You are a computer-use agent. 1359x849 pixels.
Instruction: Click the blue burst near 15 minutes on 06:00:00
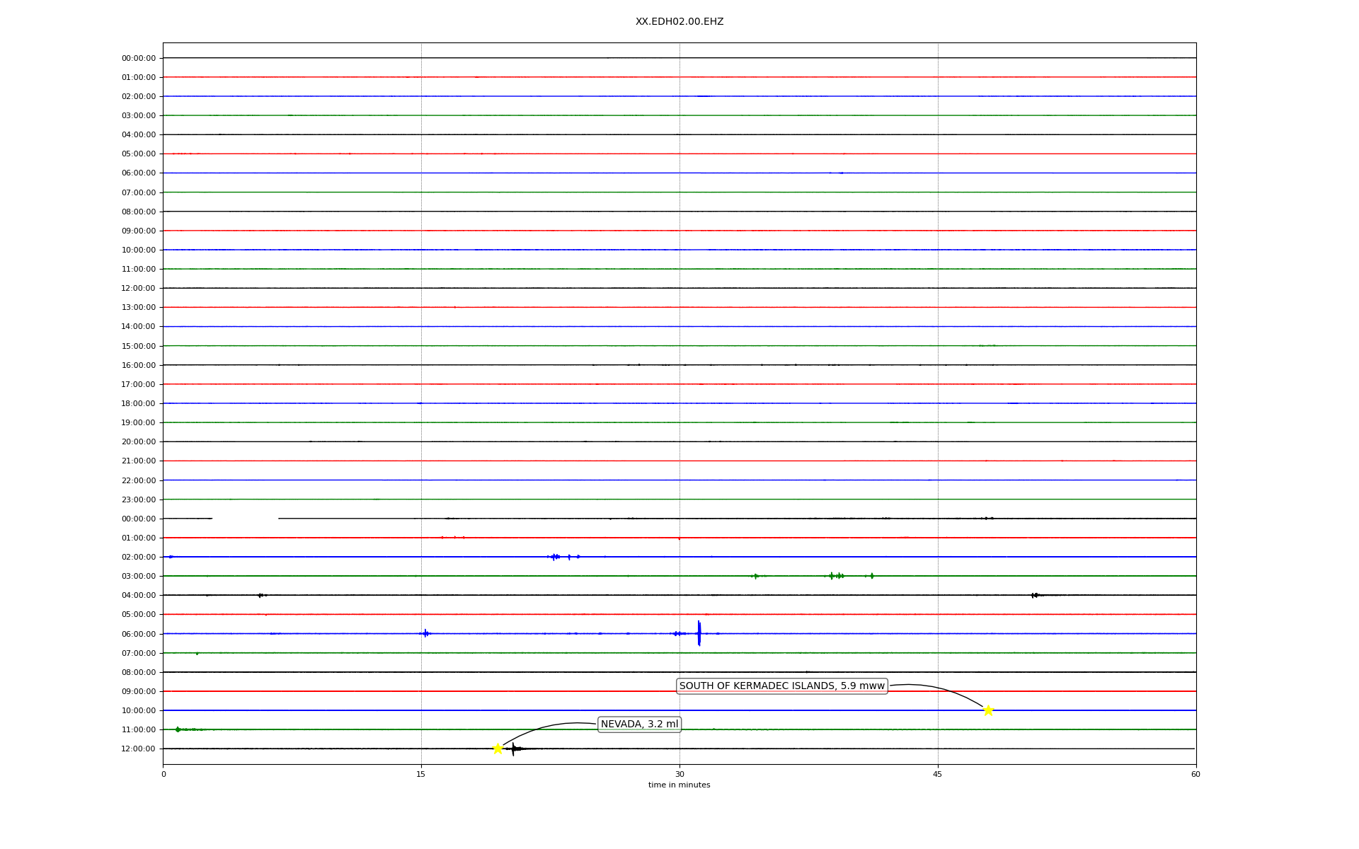point(425,633)
